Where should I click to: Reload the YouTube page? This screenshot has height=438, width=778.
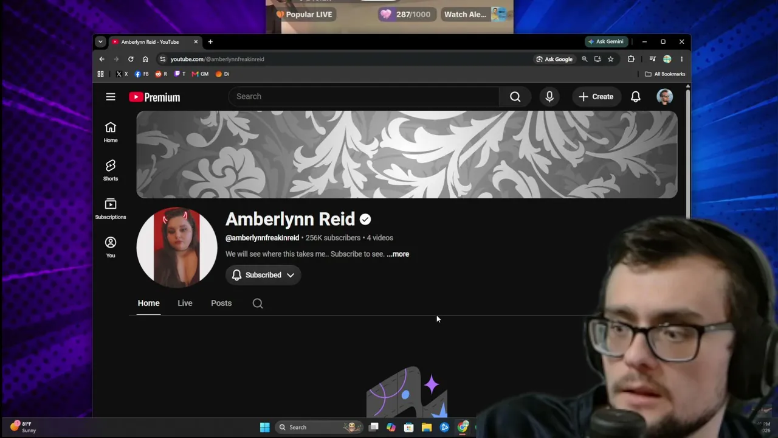(x=131, y=59)
